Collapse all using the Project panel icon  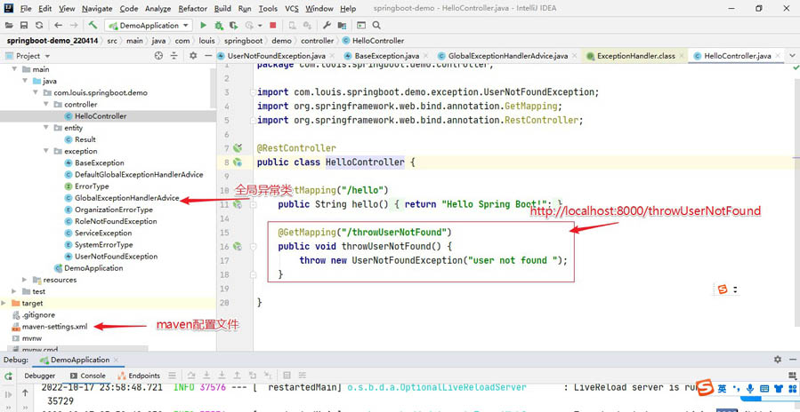coord(174,56)
